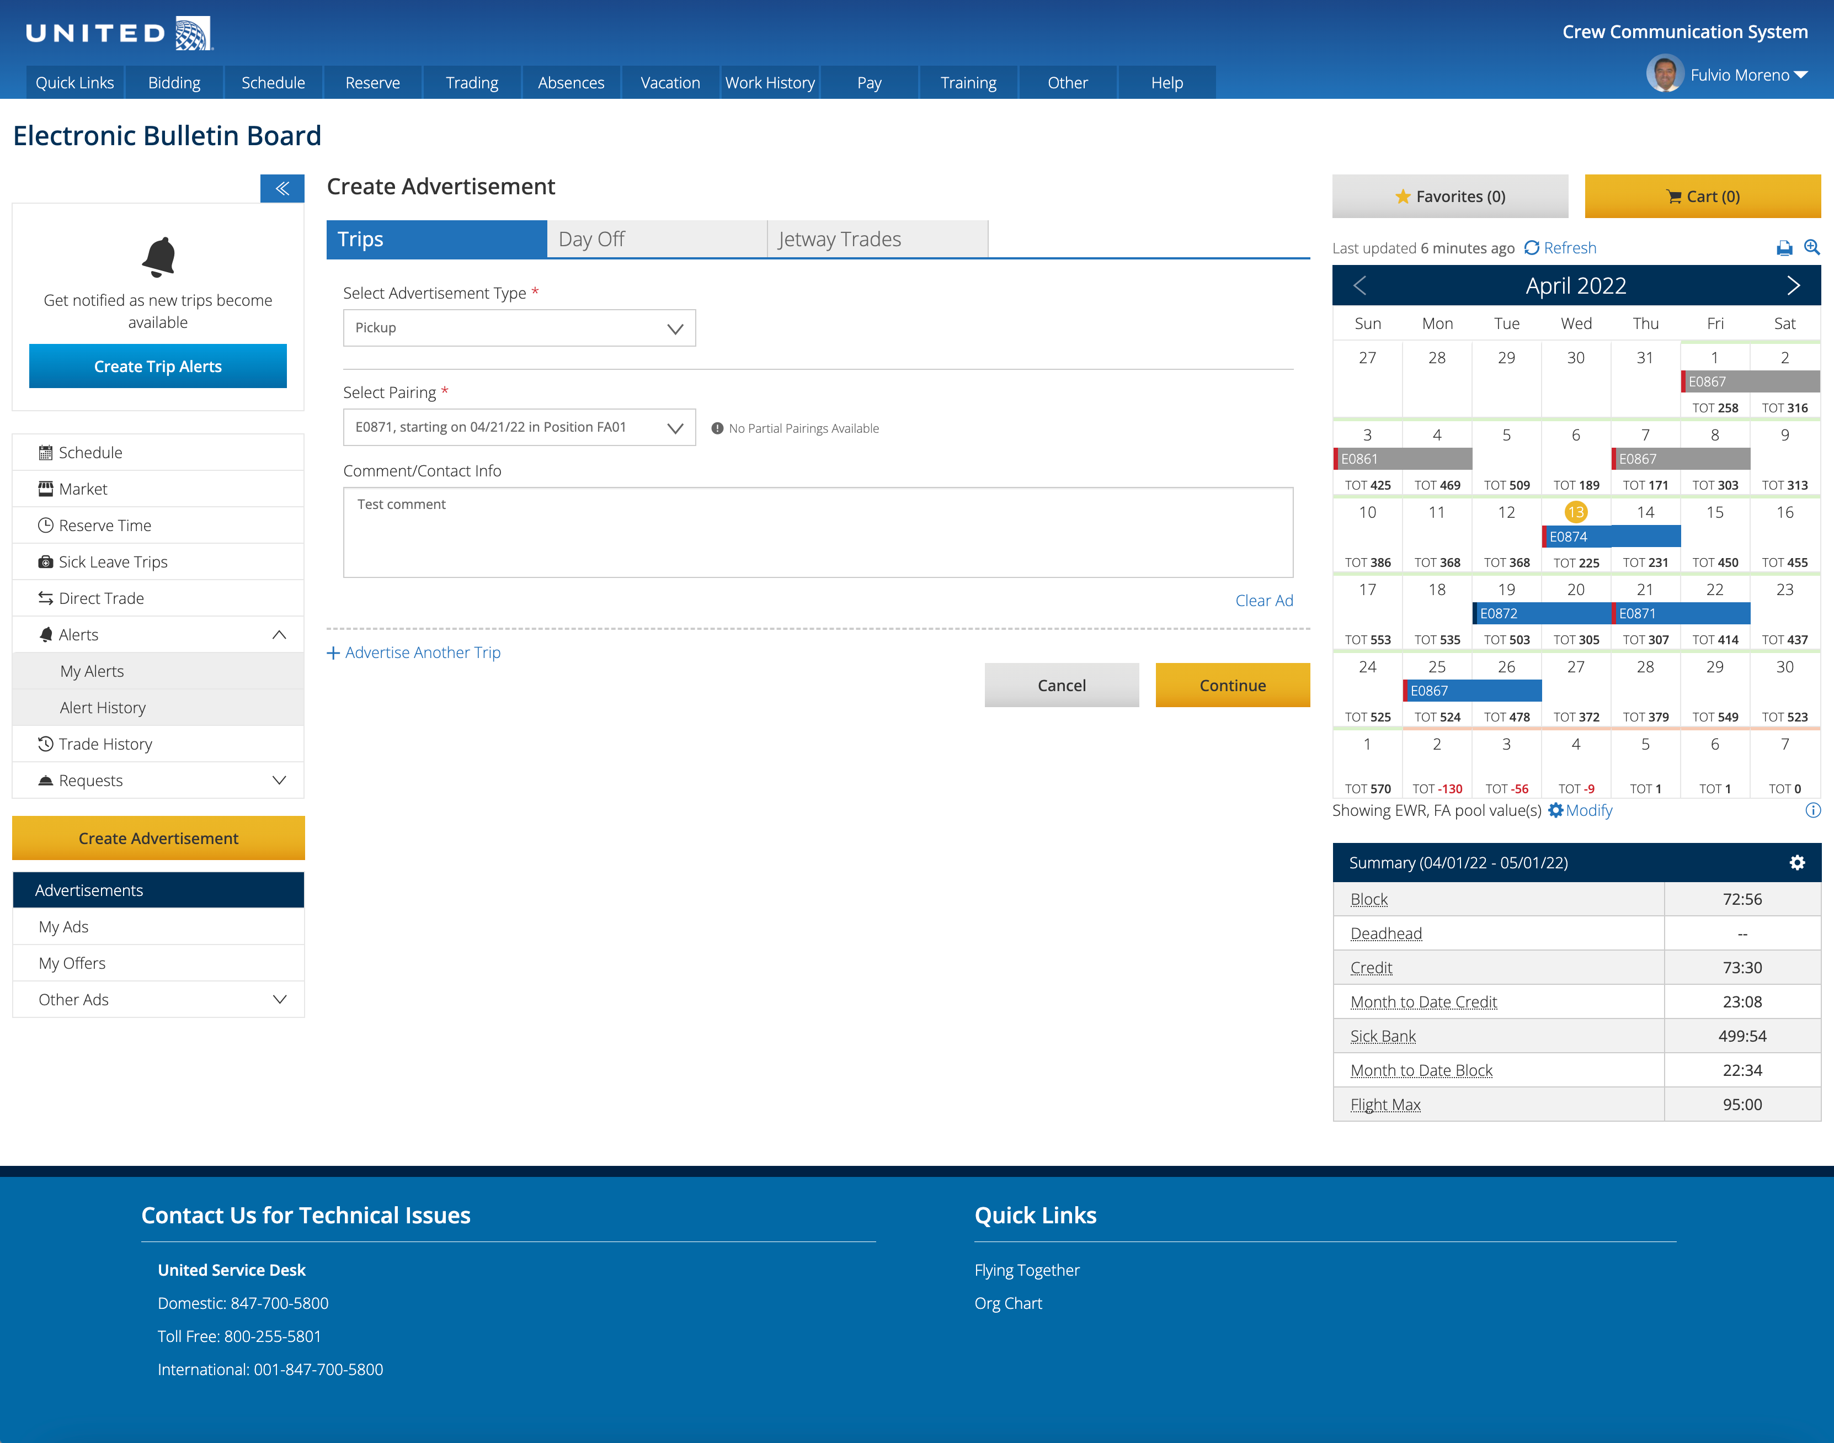The width and height of the screenshot is (1834, 1443).
Task: Open the Trading menu
Action: [472, 83]
